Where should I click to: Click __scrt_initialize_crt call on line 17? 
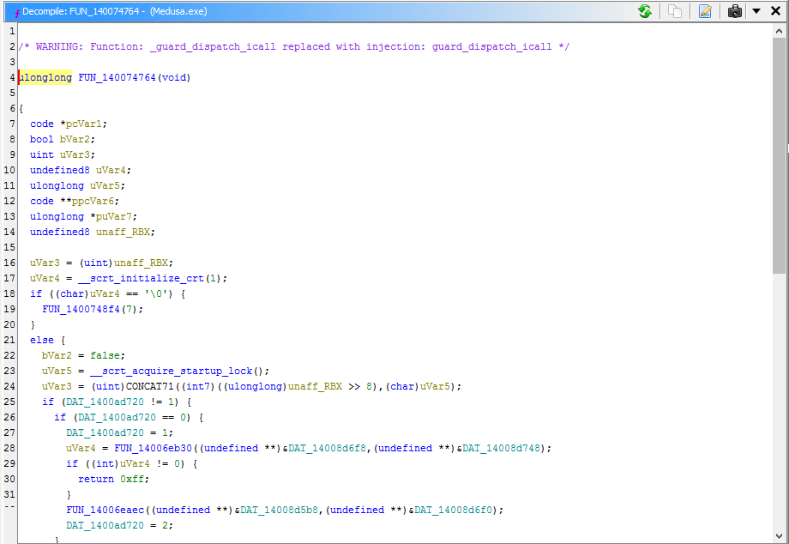tap(141, 278)
